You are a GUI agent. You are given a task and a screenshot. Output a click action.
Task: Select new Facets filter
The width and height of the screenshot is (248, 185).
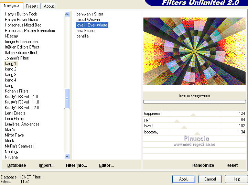[x=86, y=31]
